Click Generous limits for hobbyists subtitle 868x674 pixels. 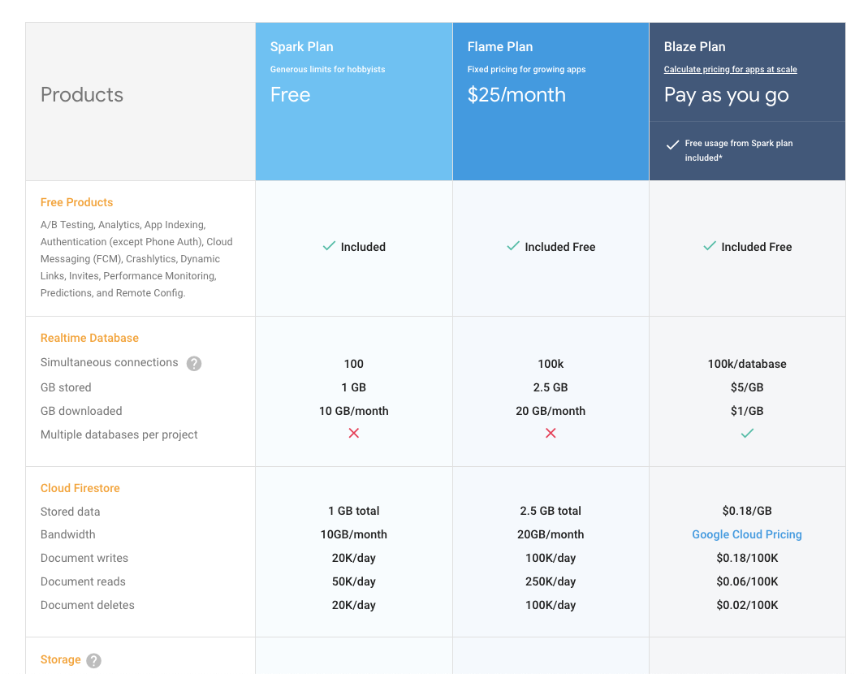click(328, 69)
